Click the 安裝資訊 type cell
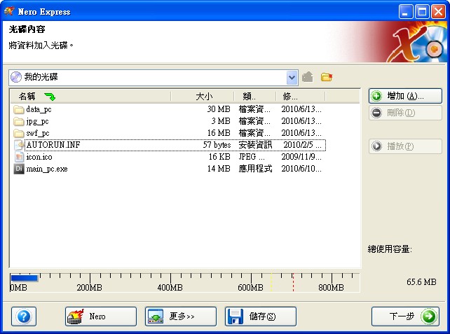 tap(255, 145)
